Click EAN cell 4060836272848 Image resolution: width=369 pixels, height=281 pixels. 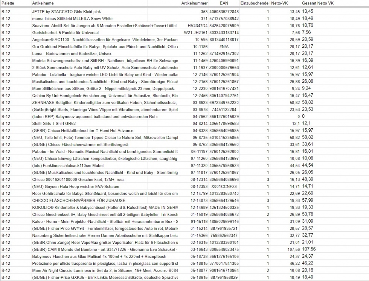click(224, 12)
